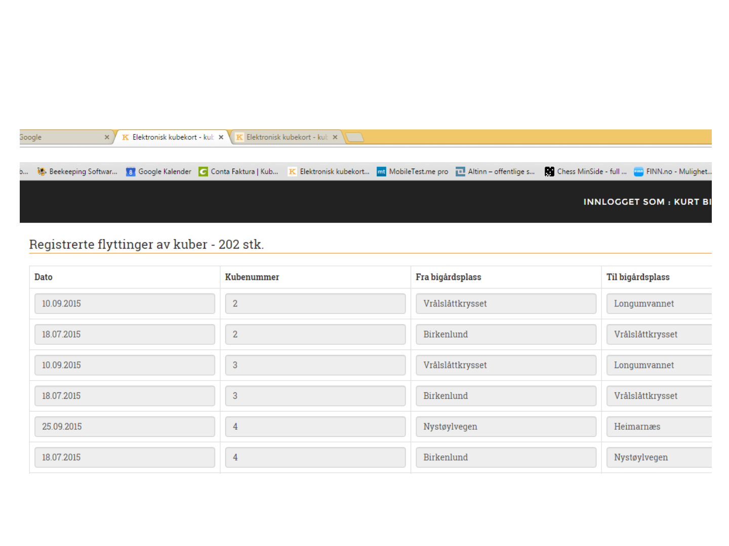The height and width of the screenshot is (546, 729).
Task: Close the active Elektronisk kubekort tab
Action: pos(221,137)
